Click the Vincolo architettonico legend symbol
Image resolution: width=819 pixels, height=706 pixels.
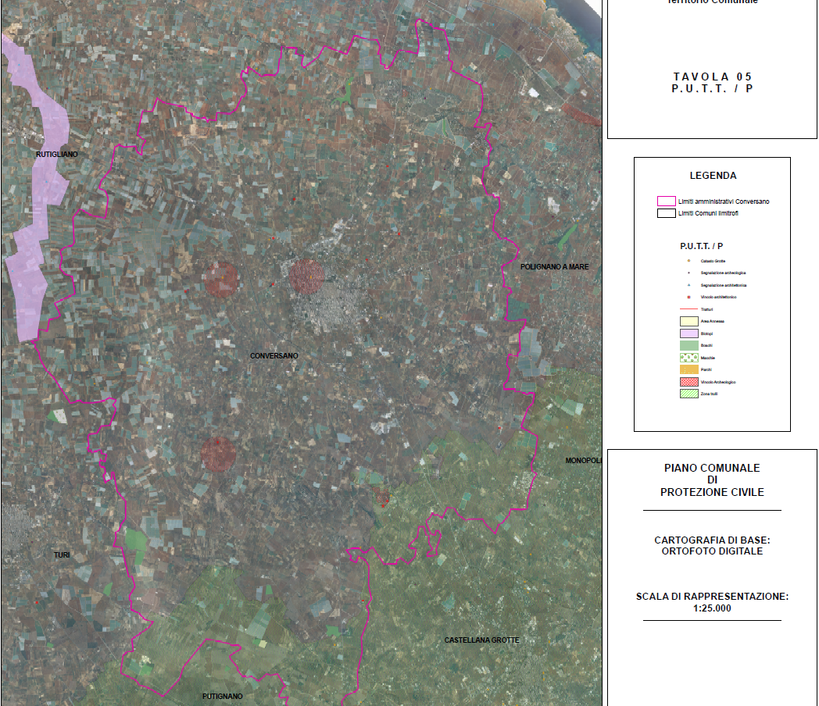(x=688, y=298)
